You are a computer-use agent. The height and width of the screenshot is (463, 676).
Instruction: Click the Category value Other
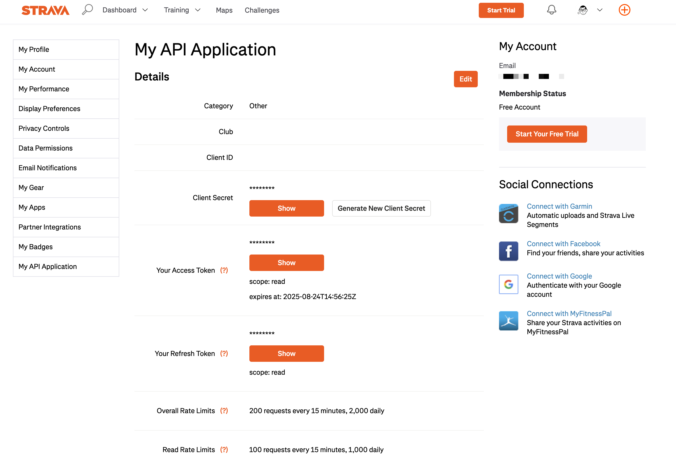258,106
